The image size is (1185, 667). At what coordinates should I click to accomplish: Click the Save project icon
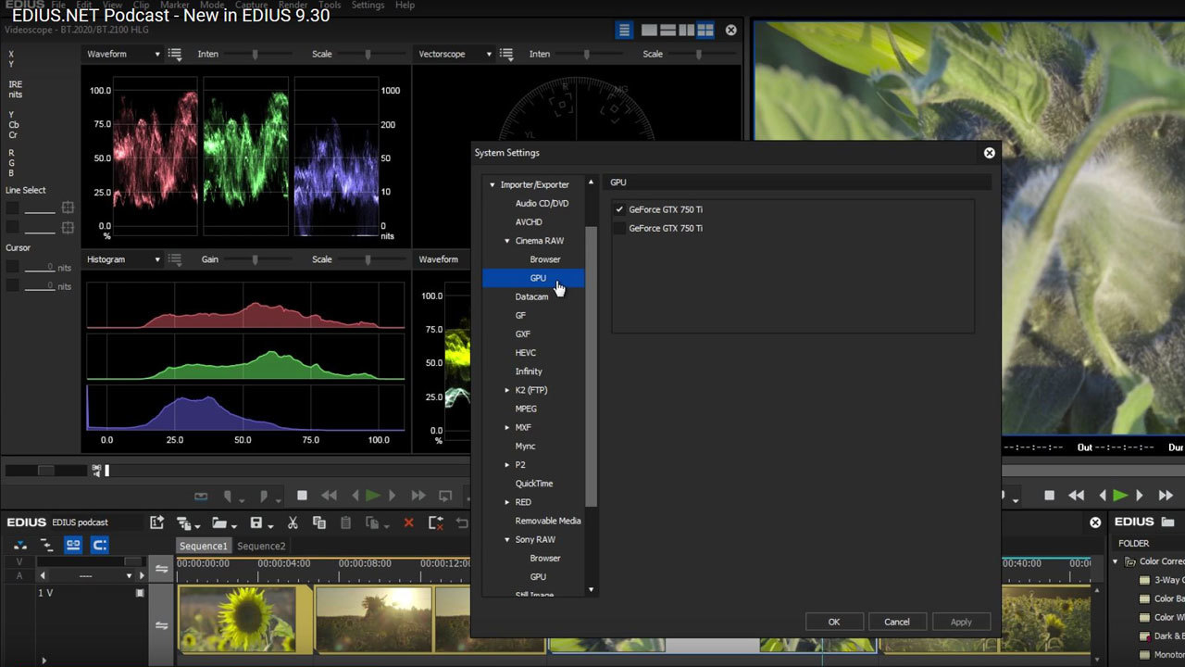pos(256,522)
